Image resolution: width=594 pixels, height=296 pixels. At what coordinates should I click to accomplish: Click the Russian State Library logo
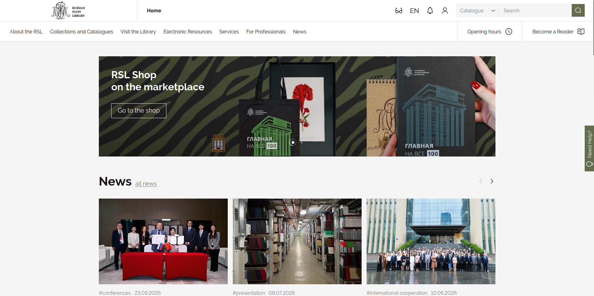click(x=68, y=11)
